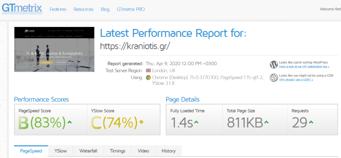341x158 pixels.
Task: Click green arrow beside Total Page Size
Action: [266, 122]
